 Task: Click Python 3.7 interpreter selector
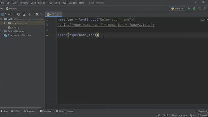coord(199,115)
